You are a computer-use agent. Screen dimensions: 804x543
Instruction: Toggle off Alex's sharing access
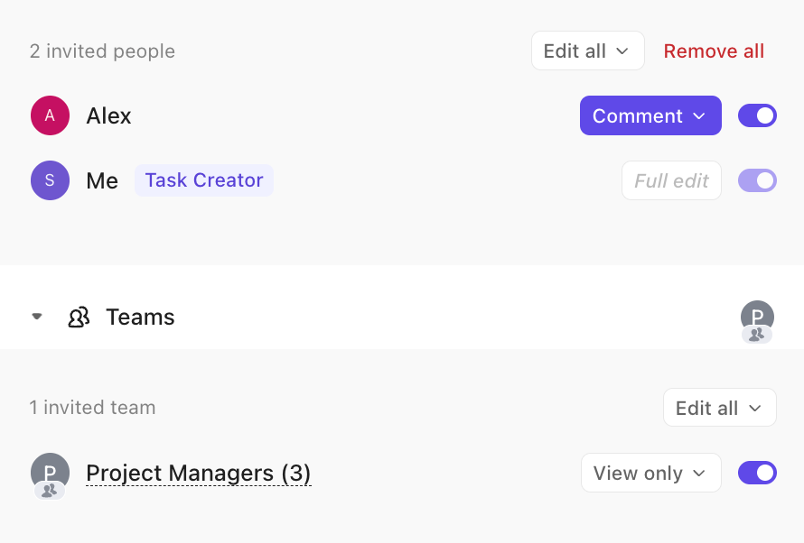tap(757, 115)
